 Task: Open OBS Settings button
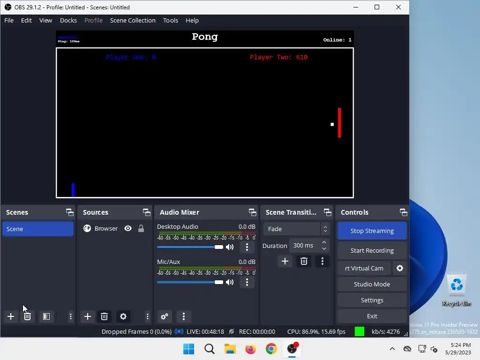372,300
